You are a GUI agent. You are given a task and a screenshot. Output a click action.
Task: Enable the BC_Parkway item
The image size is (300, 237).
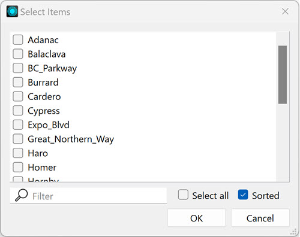click(x=18, y=68)
